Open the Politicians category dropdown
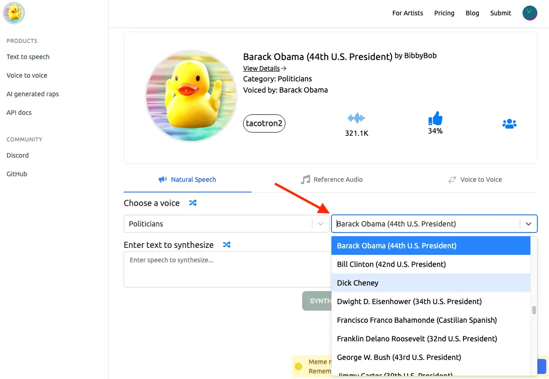Viewport: 549px width, 379px height. pyautogui.click(x=226, y=224)
